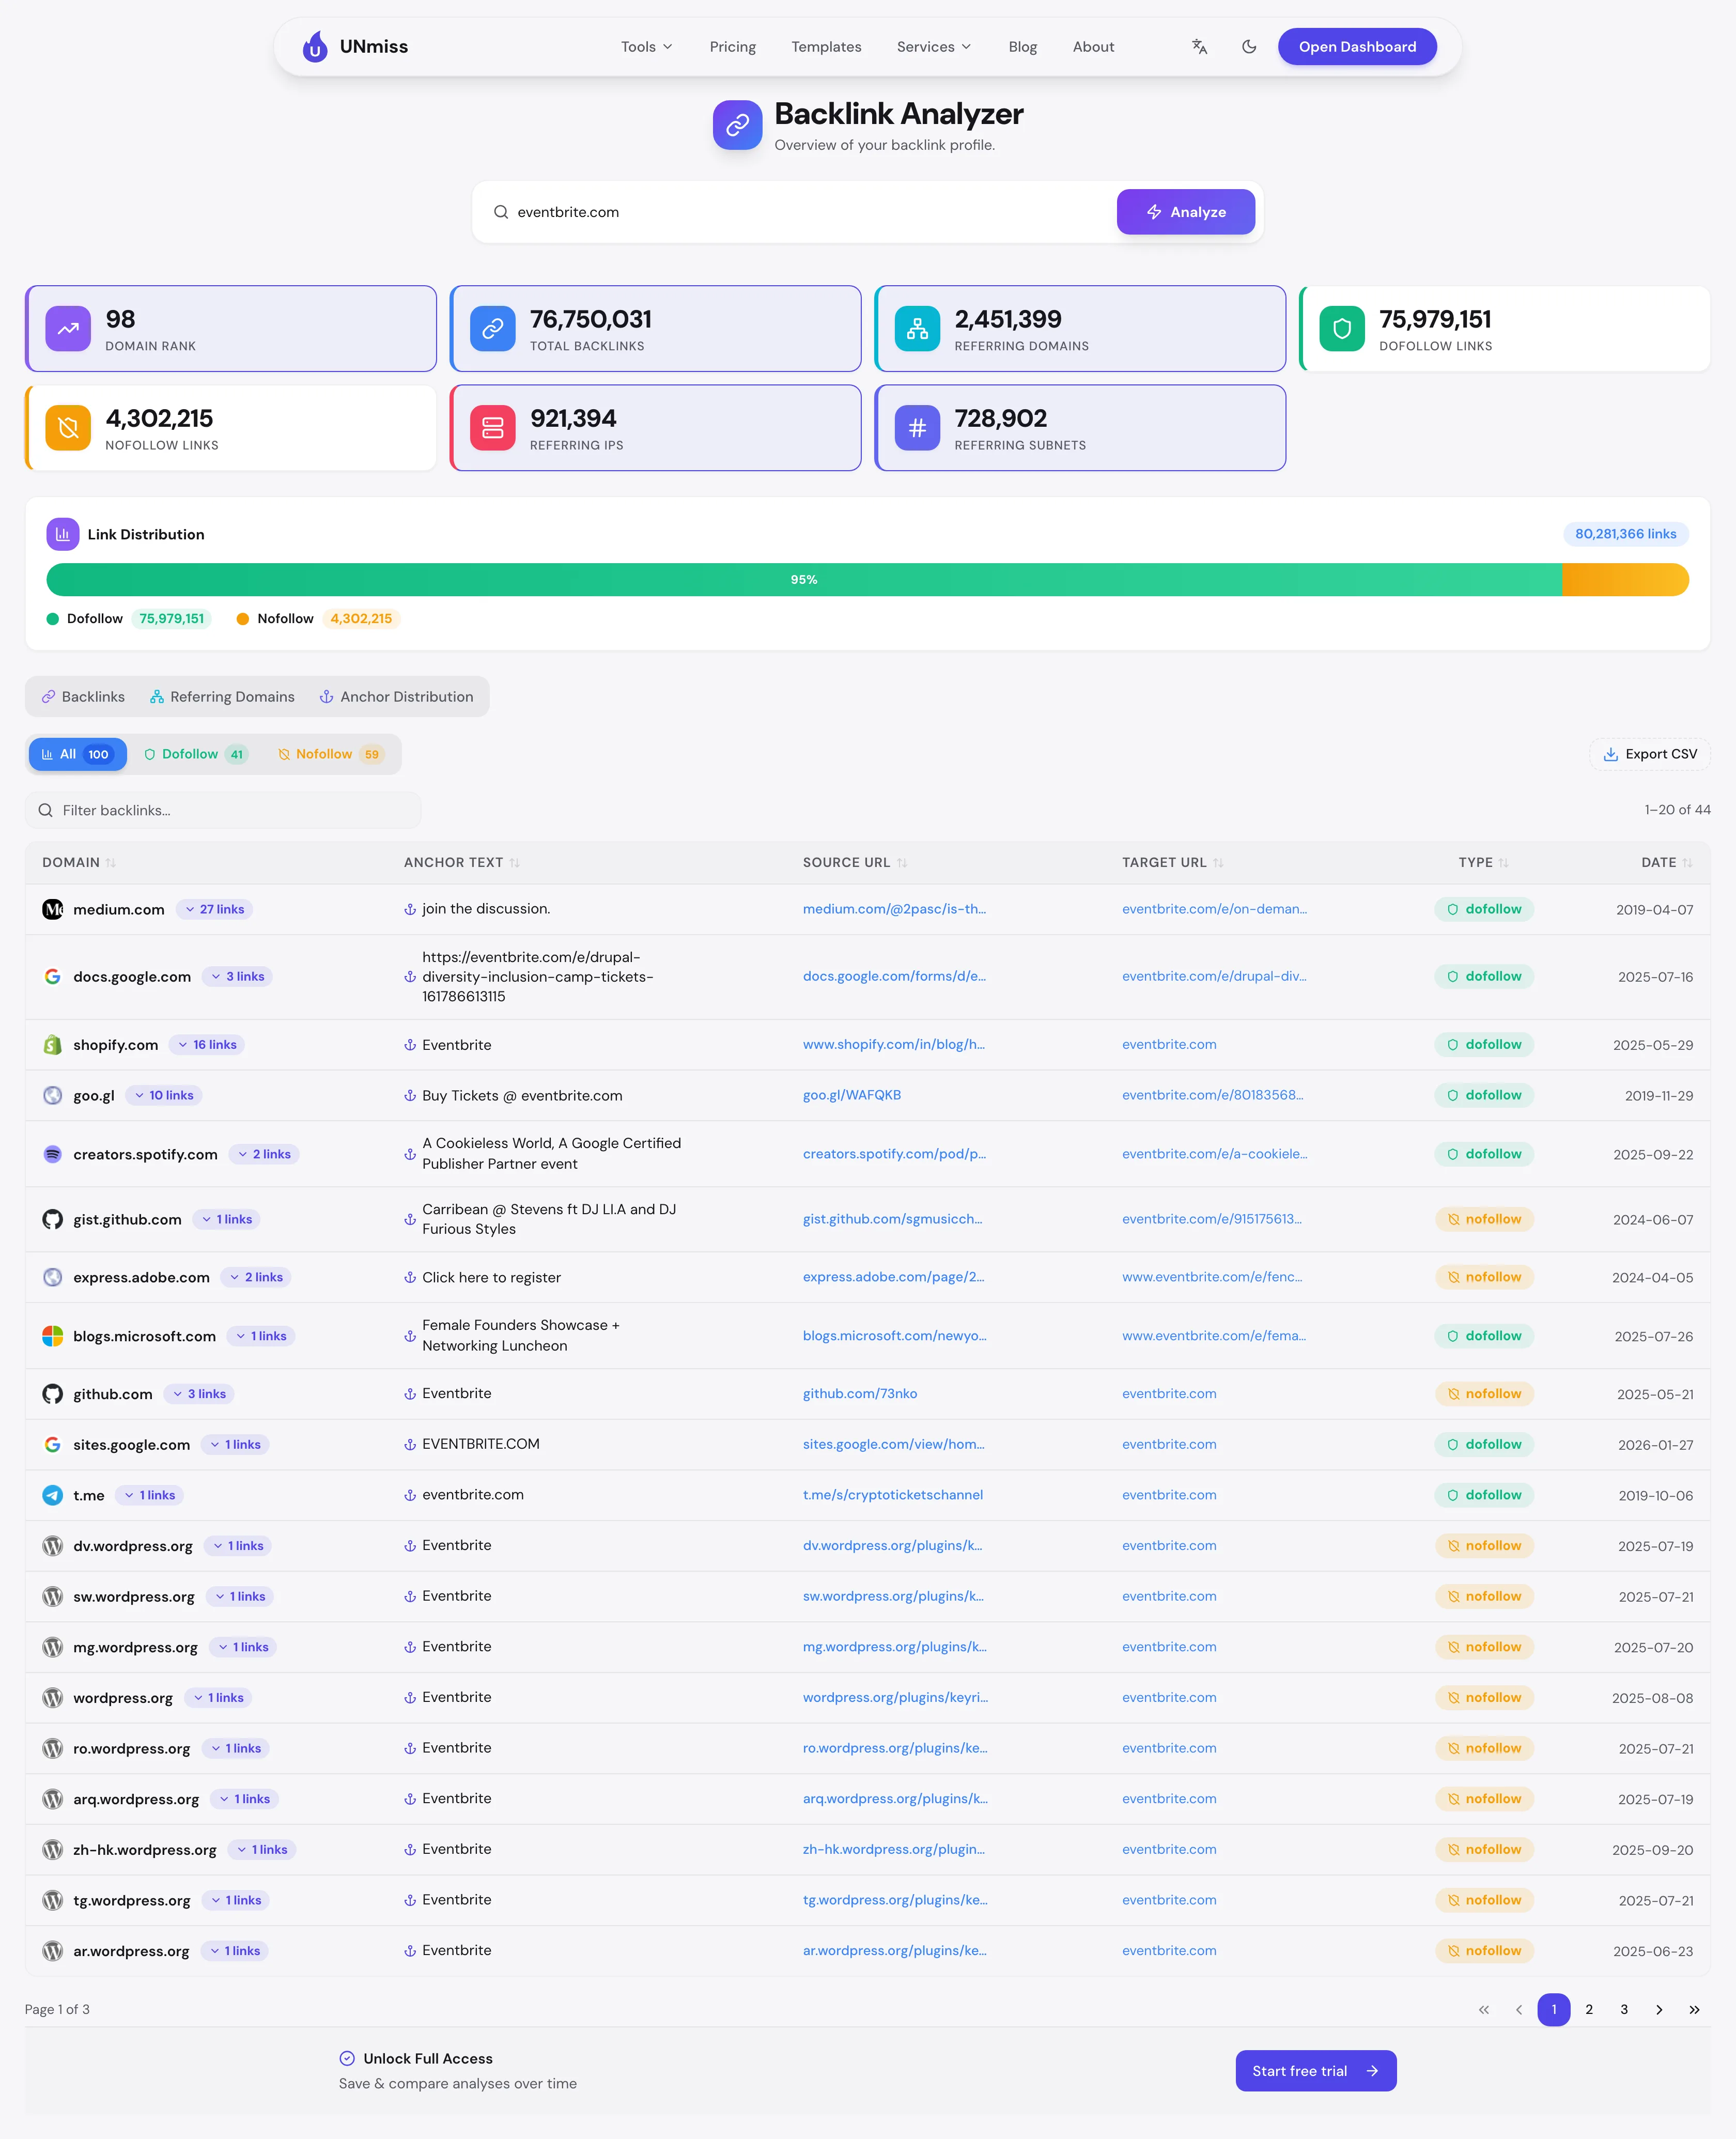
Task: Click the dv.wordpress.org WordPress favicon
Action: click(53, 1546)
